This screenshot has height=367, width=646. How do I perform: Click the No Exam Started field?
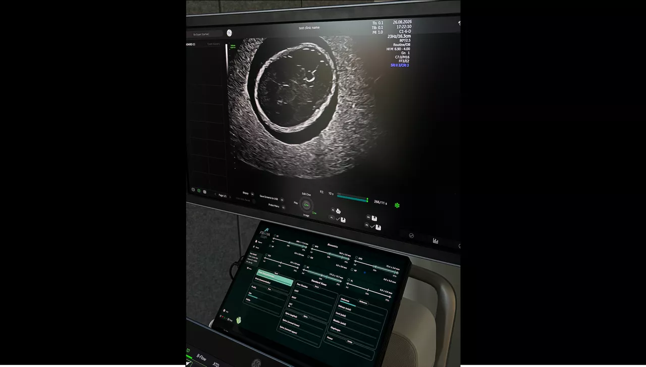[204, 34]
